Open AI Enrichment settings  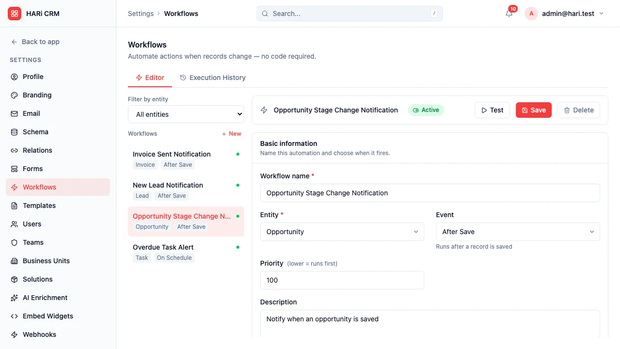(14, 298)
